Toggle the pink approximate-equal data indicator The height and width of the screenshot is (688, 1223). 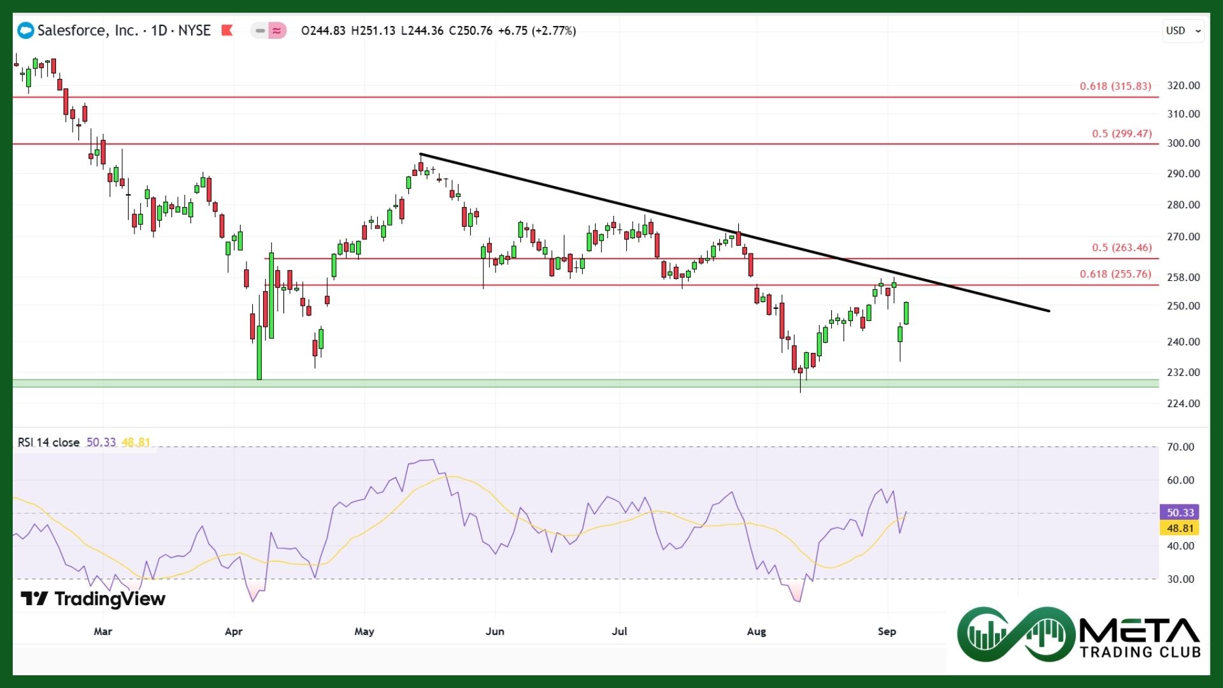(x=277, y=31)
